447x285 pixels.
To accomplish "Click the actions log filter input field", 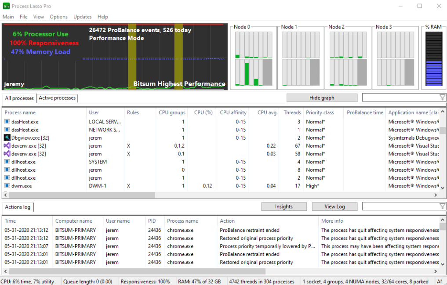I will pos(400,206).
